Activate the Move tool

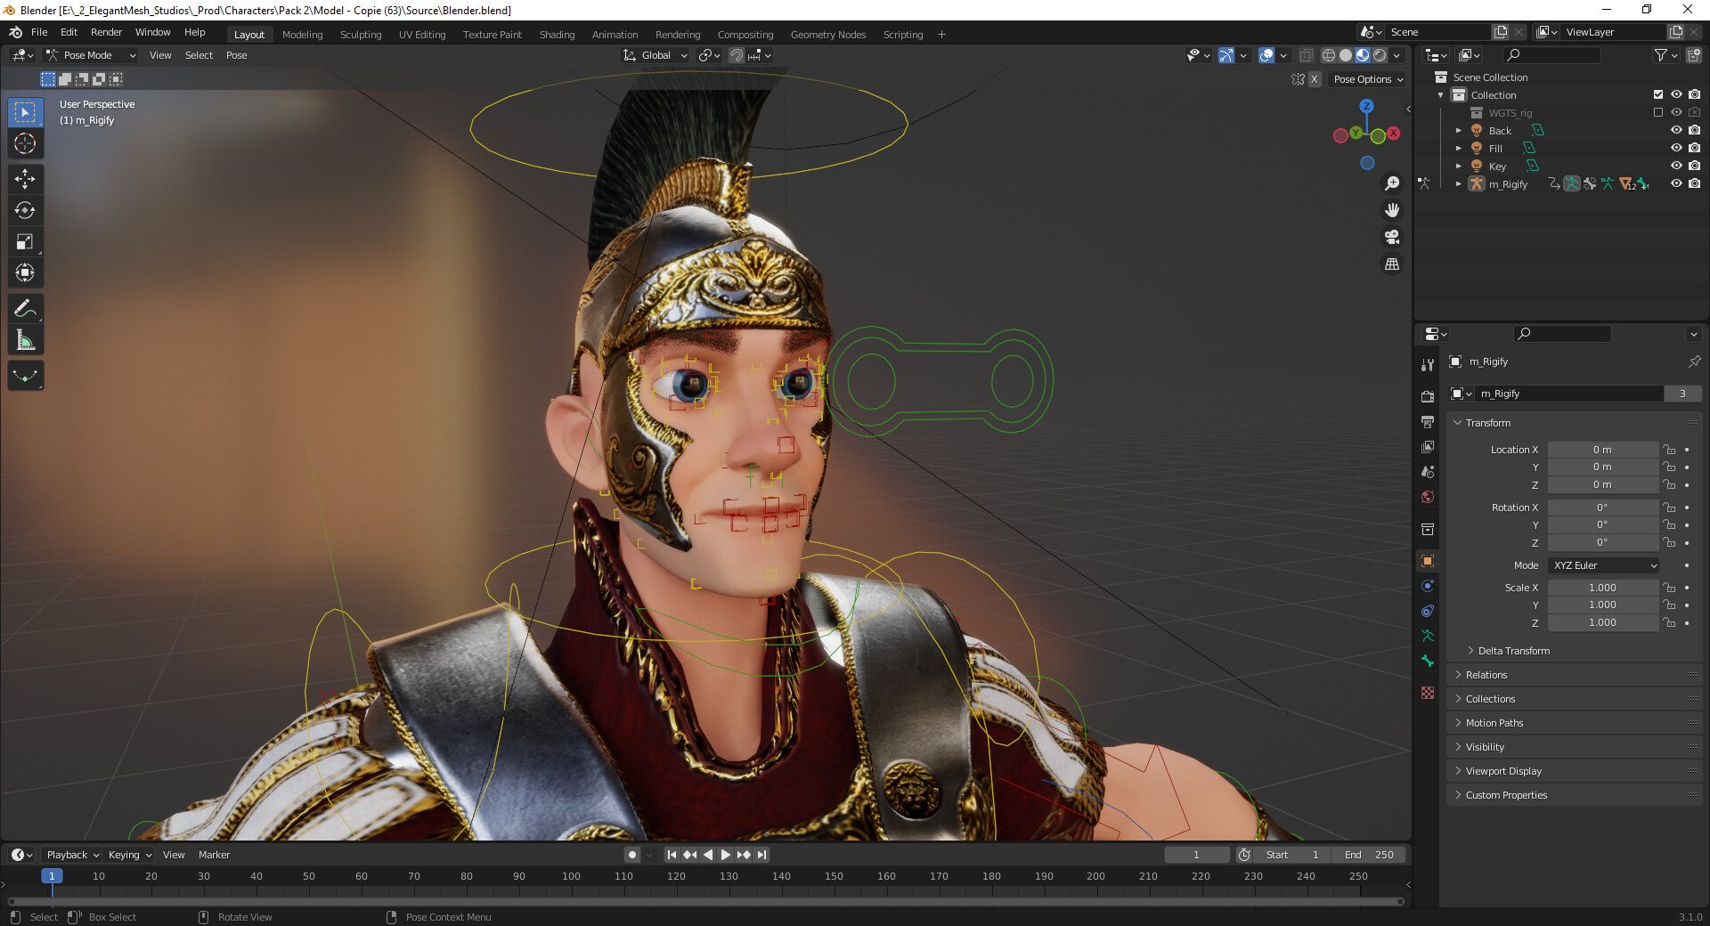pyautogui.click(x=25, y=179)
